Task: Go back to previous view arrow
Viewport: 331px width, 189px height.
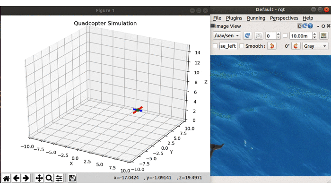Action: (x=16, y=178)
